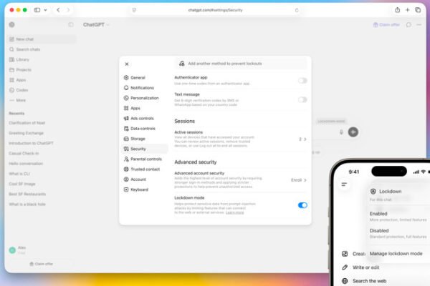Image resolution: width=430 pixels, height=286 pixels.
Task: Open the Account settings tab
Action: pos(135,179)
